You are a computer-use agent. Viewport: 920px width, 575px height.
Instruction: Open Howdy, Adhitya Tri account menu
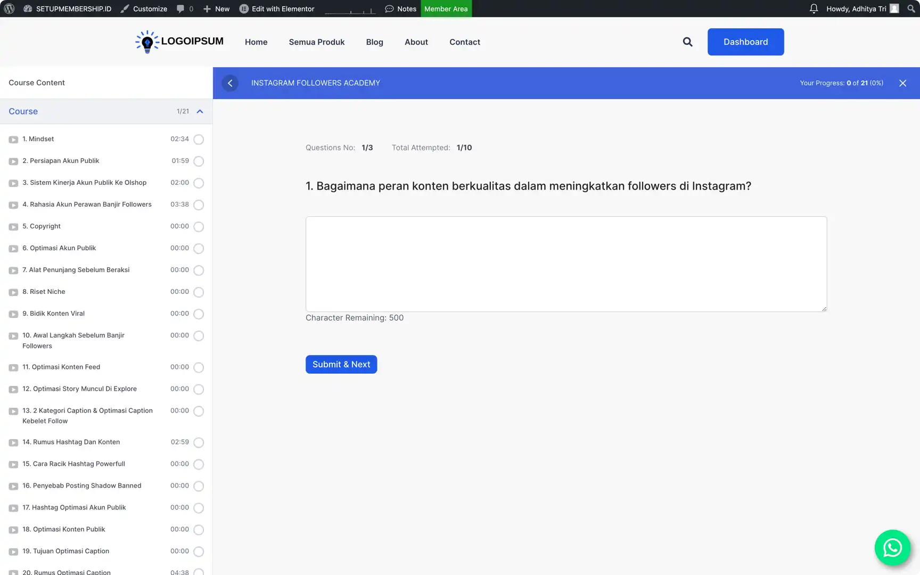coord(861,9)
